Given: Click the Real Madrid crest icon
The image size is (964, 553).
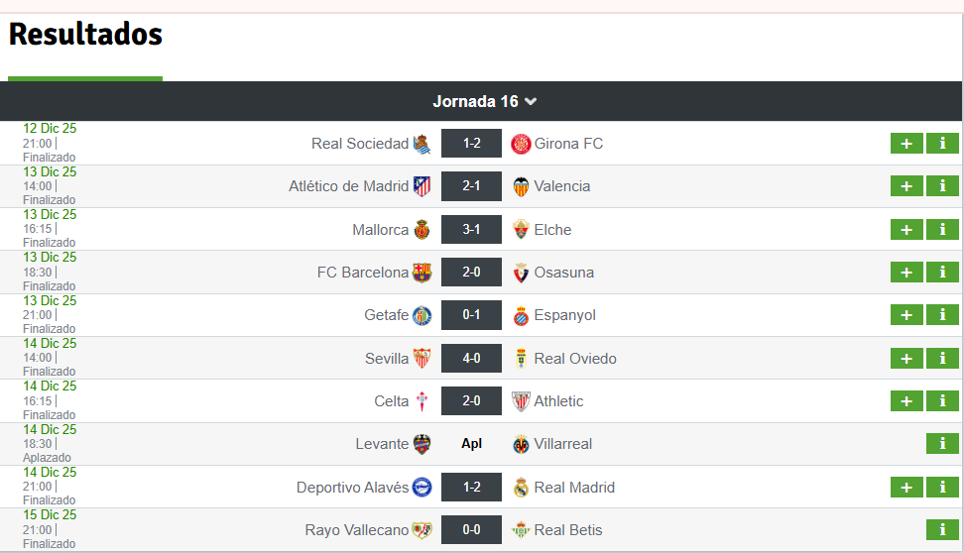Looking at the screenshot, I should tap(521, 488).
